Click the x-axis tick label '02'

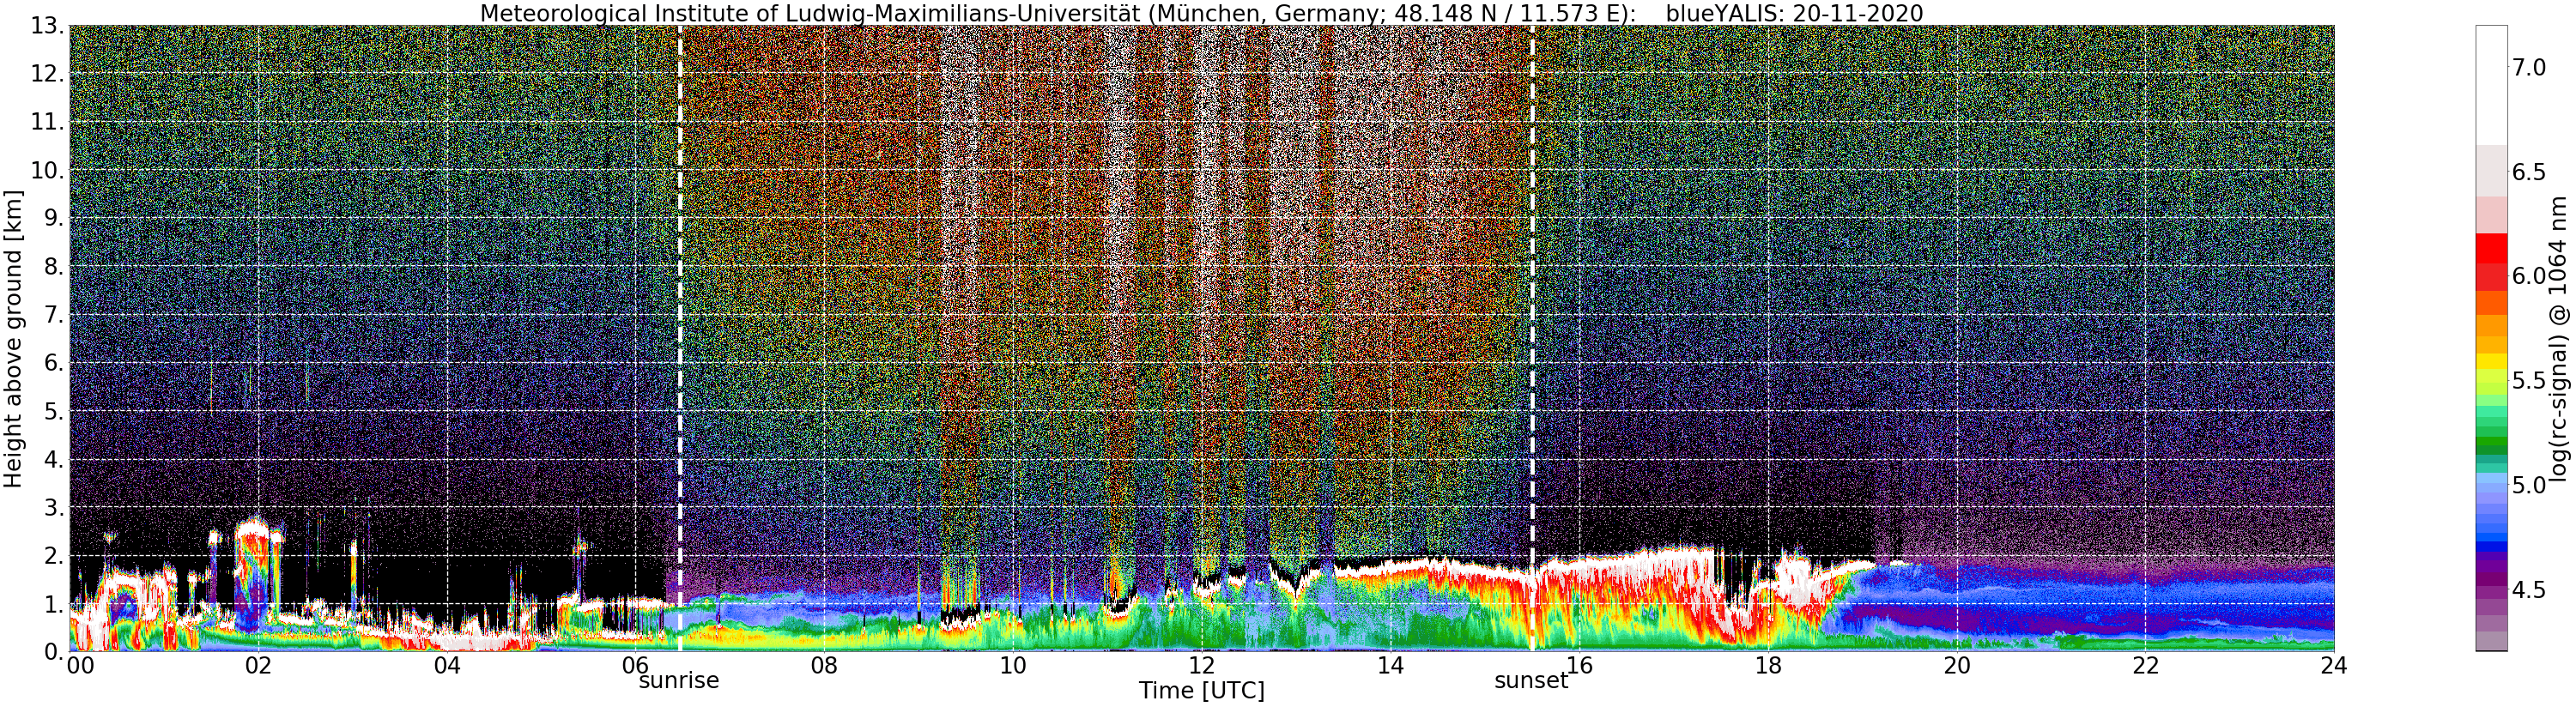click(258, 665)
